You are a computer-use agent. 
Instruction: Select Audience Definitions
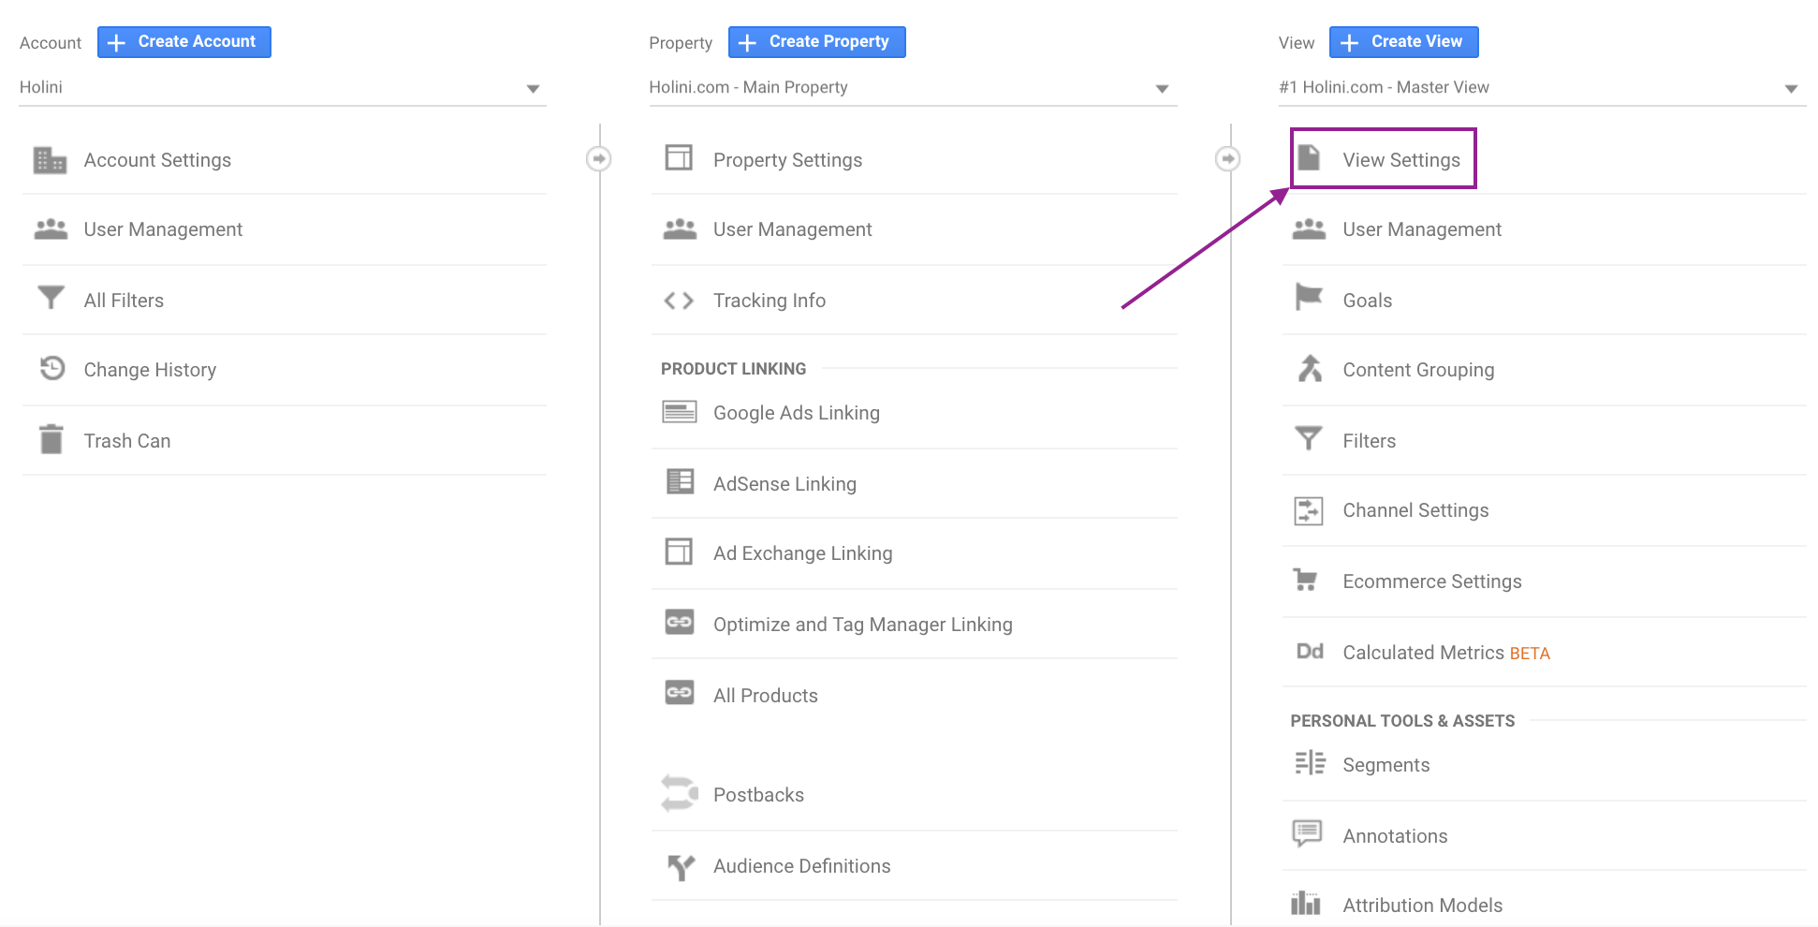click(x=802, y=866)
